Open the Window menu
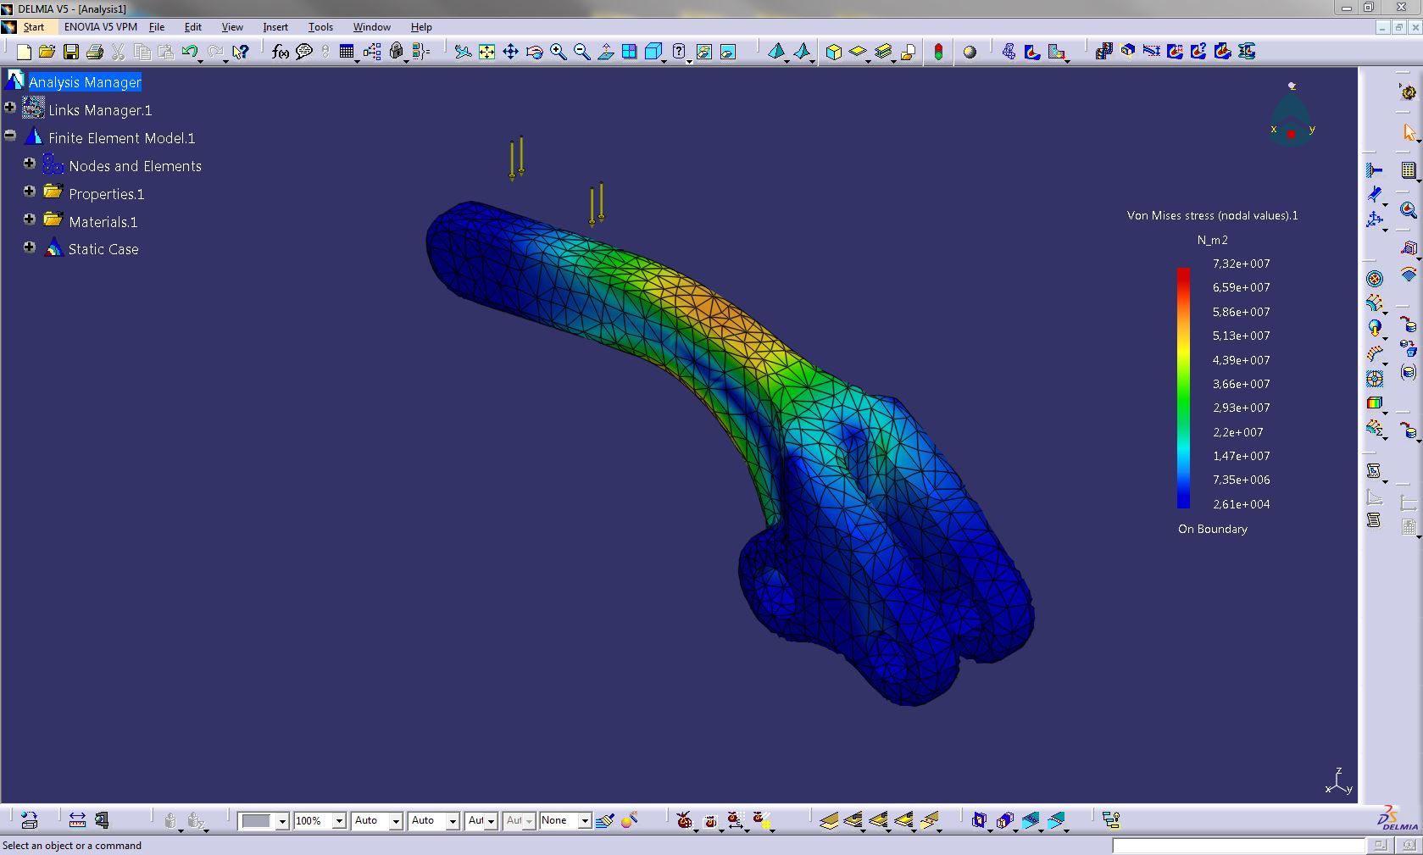This screenshot has height=855, width=1423. pos(372,27)
